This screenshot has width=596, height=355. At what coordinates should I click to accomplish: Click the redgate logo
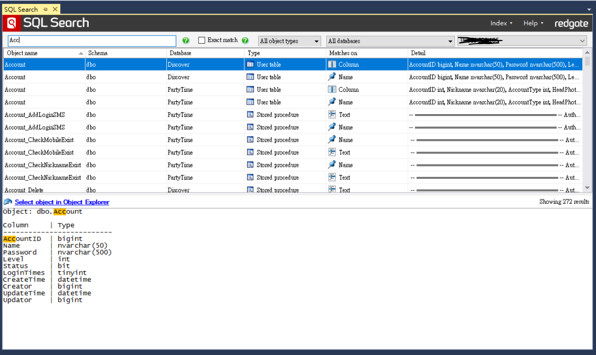[571, 23]
